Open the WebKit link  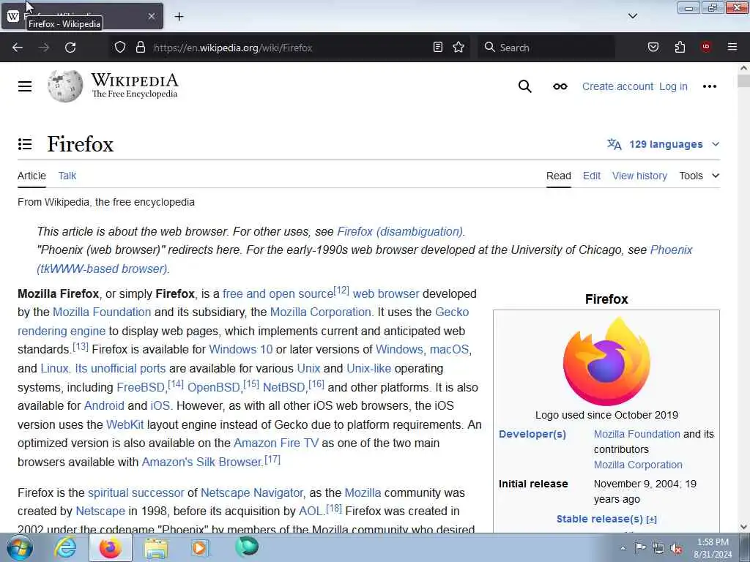point(125,425)
